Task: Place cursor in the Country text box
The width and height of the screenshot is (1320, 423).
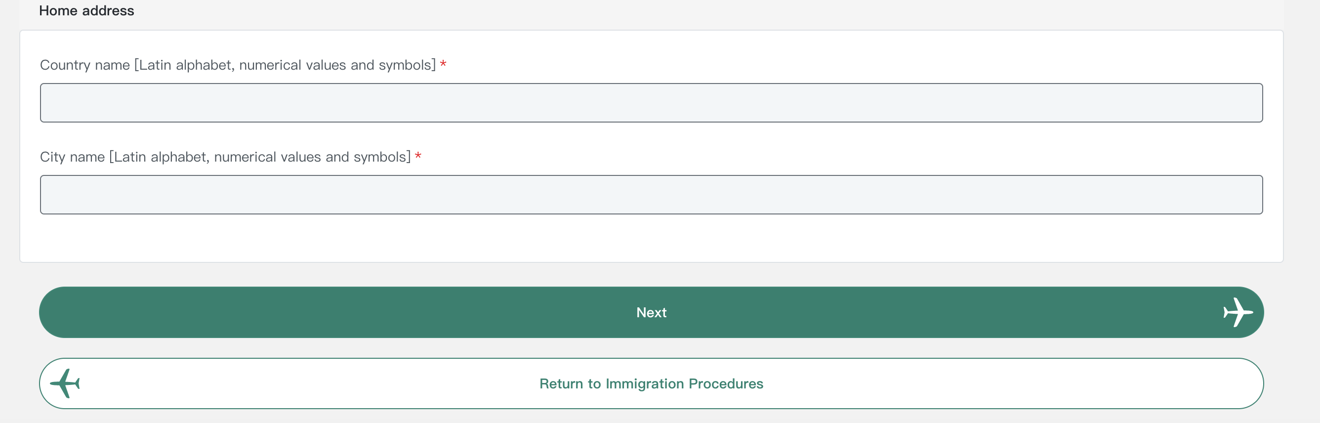Action: 651,103
